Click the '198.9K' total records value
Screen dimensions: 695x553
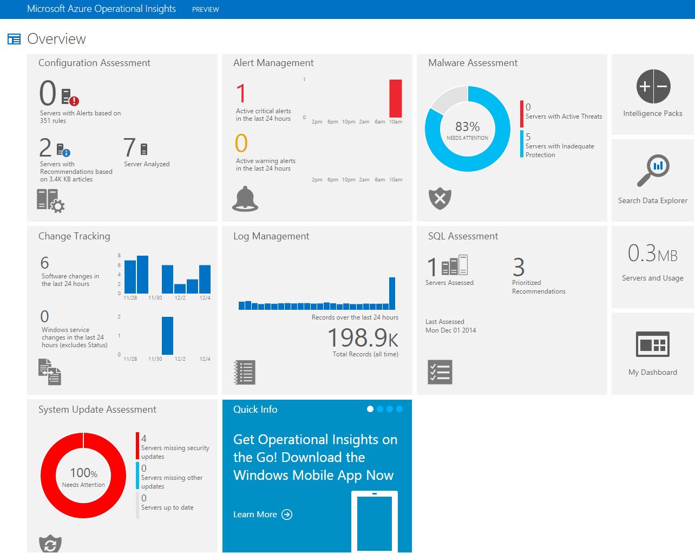[x=363, y=338]
